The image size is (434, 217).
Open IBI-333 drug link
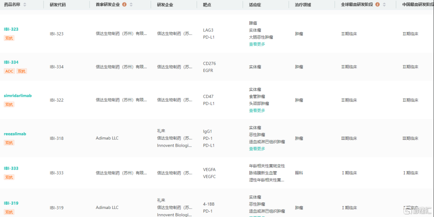(11, 168)
